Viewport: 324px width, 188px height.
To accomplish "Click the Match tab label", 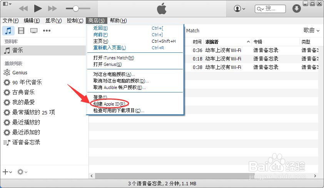I will coord(192,30).
